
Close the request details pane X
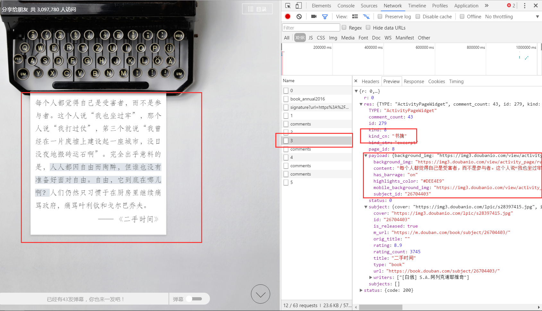coord(356,81)
